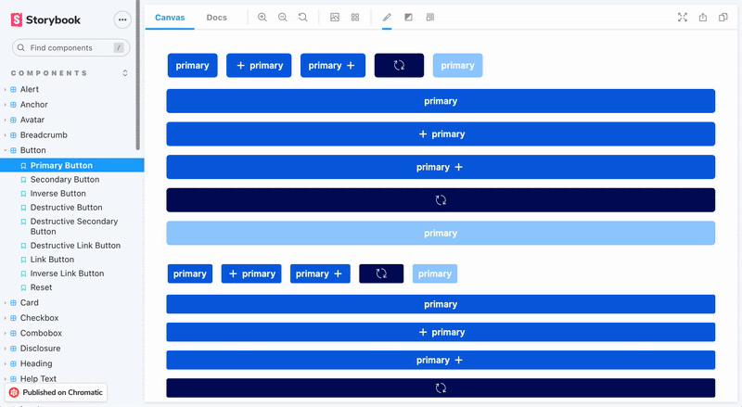Open the change background image icon
The width and height of the screenshot is (742, 407).
coord(335,18)
